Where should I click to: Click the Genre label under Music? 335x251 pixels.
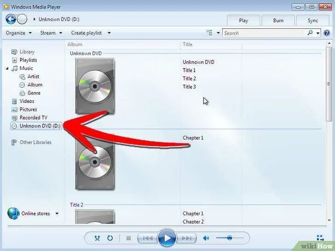point(34,93)
